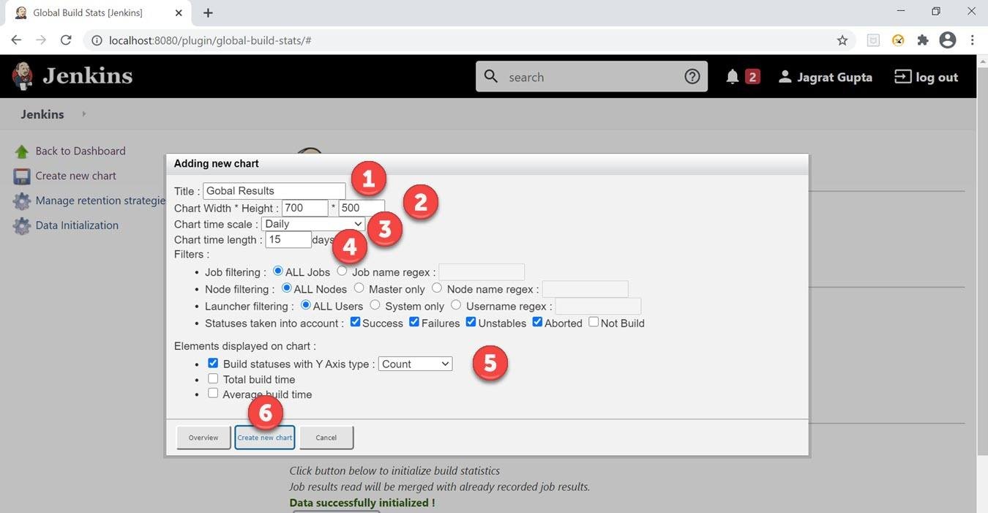
Task: Click the Overview button
Action: tap(203, 438)
